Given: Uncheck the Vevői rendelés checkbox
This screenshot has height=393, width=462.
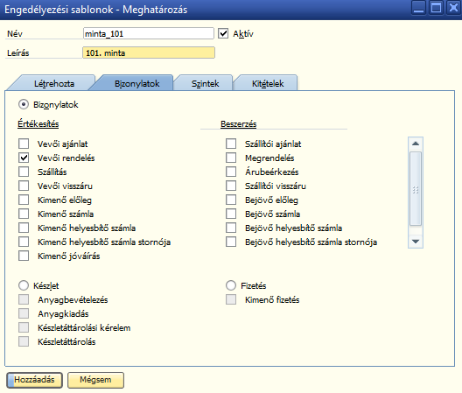Looking at the screenshot, I should (24, 158).
